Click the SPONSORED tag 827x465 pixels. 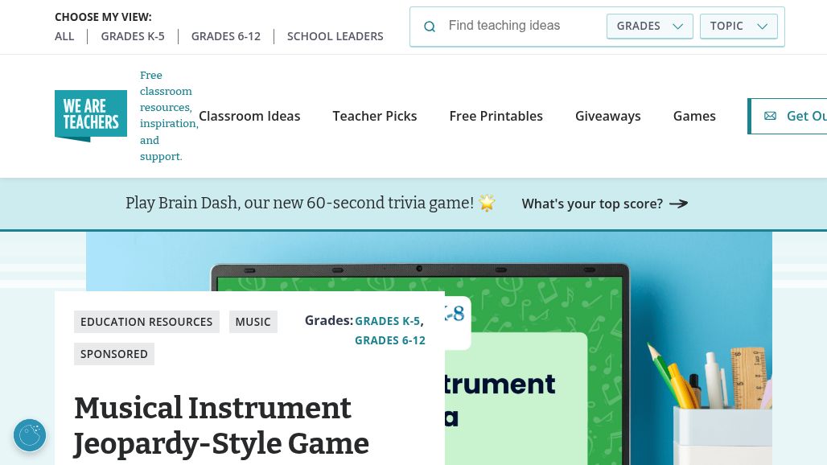coord(114,354)
